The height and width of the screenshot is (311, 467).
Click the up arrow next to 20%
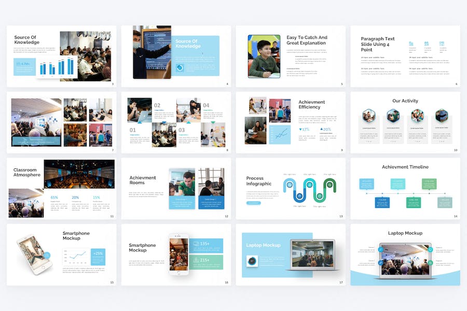(322, 130)
